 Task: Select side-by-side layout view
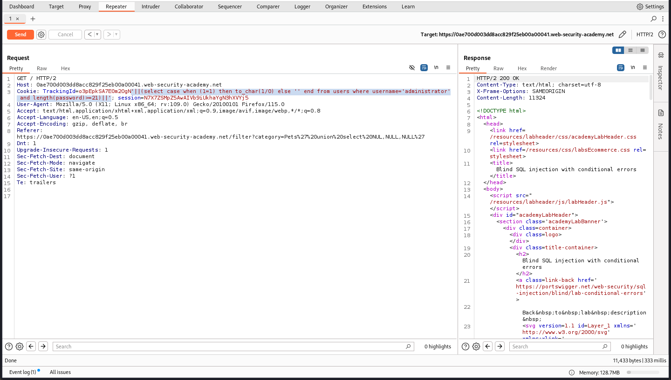[x=618, y=50]
